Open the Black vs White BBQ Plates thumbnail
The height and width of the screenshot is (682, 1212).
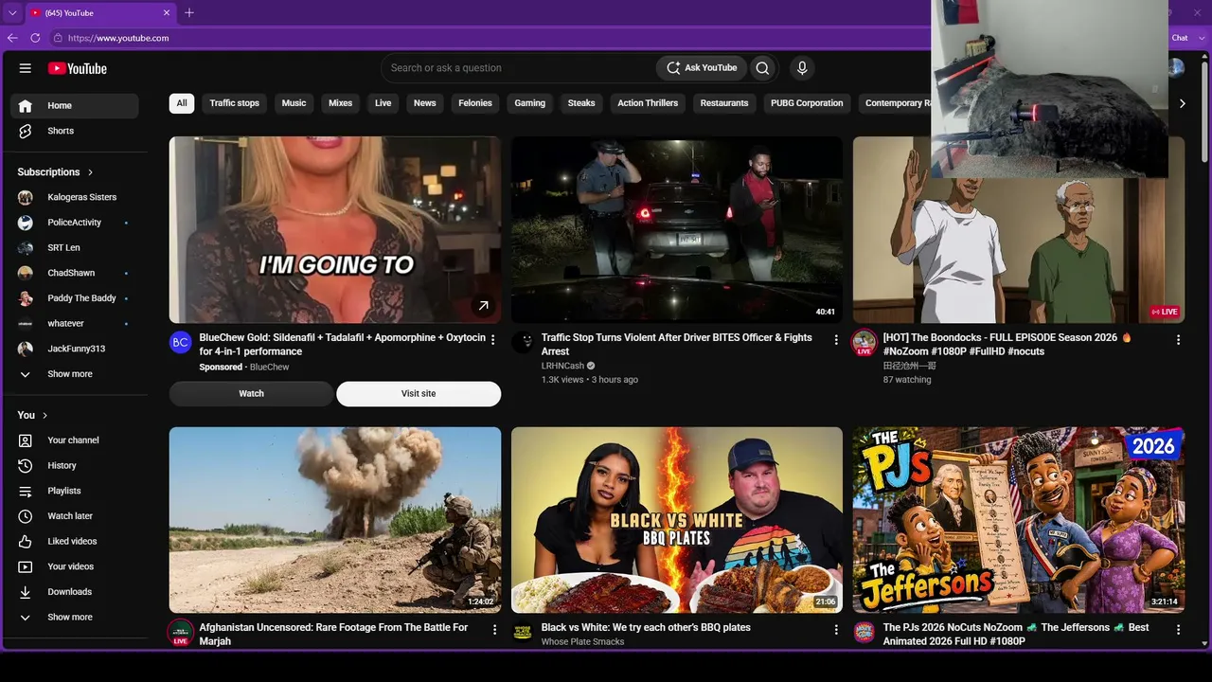coord(677,520)
